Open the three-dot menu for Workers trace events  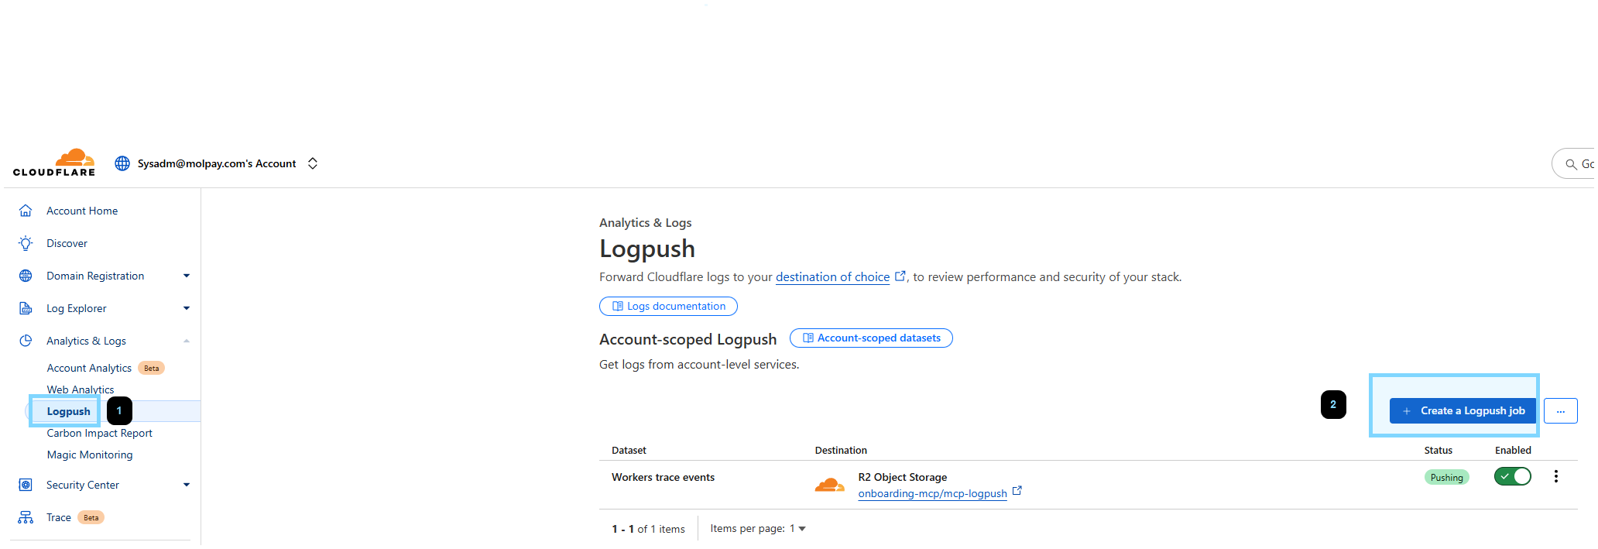click(1556, 476)
